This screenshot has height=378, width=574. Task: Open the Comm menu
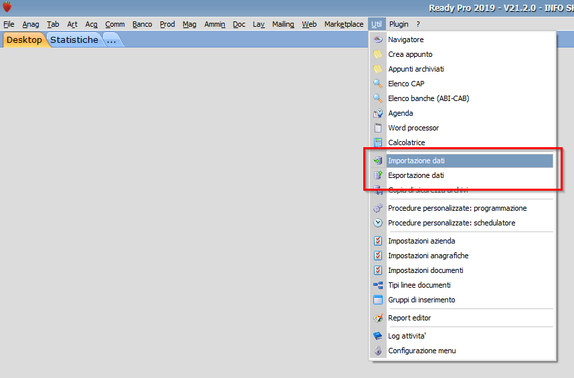(114, 24)
